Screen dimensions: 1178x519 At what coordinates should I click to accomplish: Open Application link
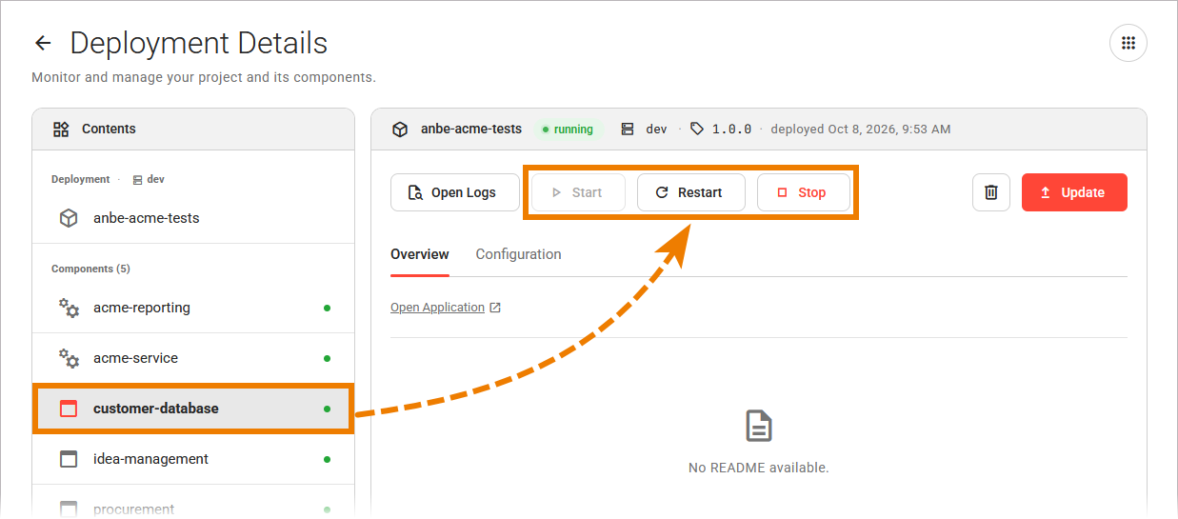[437, 308]
